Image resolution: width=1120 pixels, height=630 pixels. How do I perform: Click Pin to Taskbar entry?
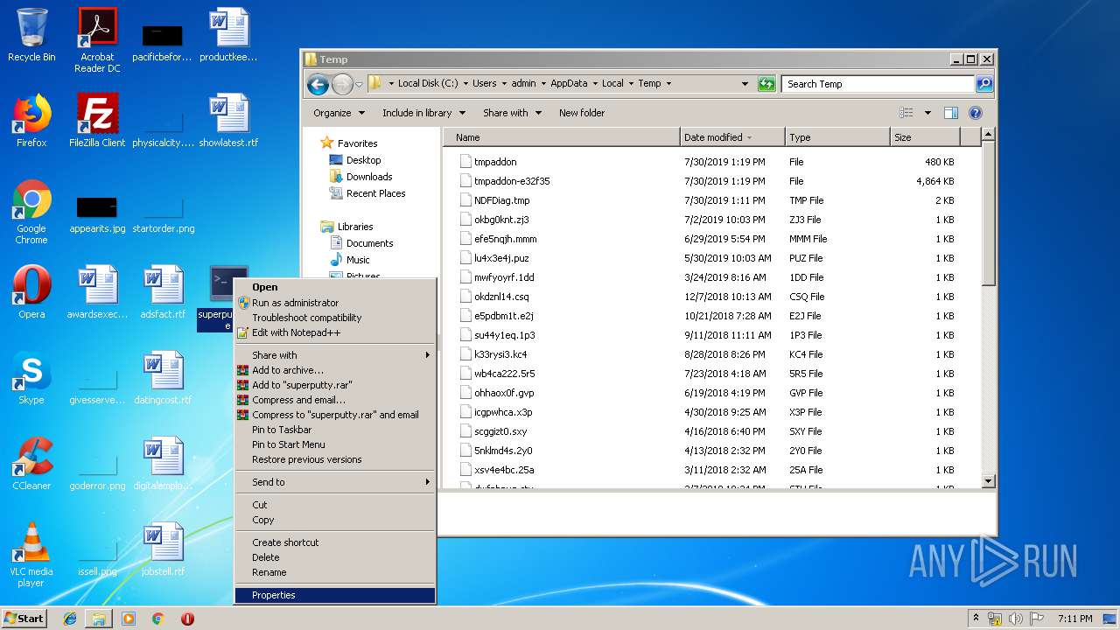[335, 430]
